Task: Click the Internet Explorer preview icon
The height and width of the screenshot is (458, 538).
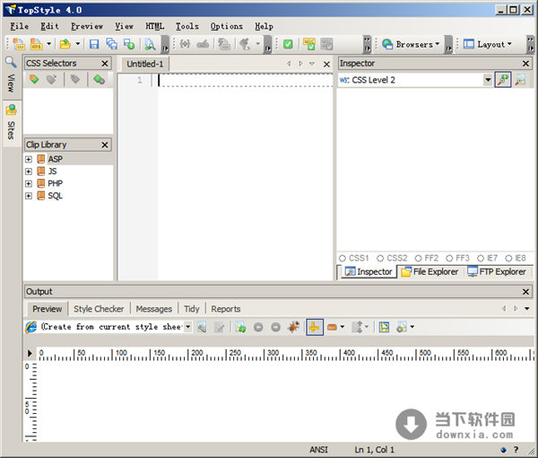Action: tap(30, 327)
